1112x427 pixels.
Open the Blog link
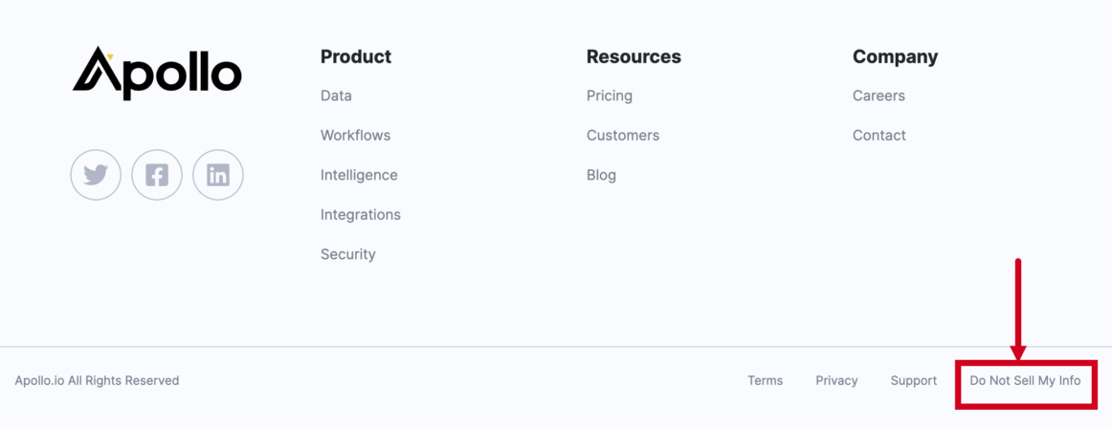pyautogui.click(x=601, y=175)
